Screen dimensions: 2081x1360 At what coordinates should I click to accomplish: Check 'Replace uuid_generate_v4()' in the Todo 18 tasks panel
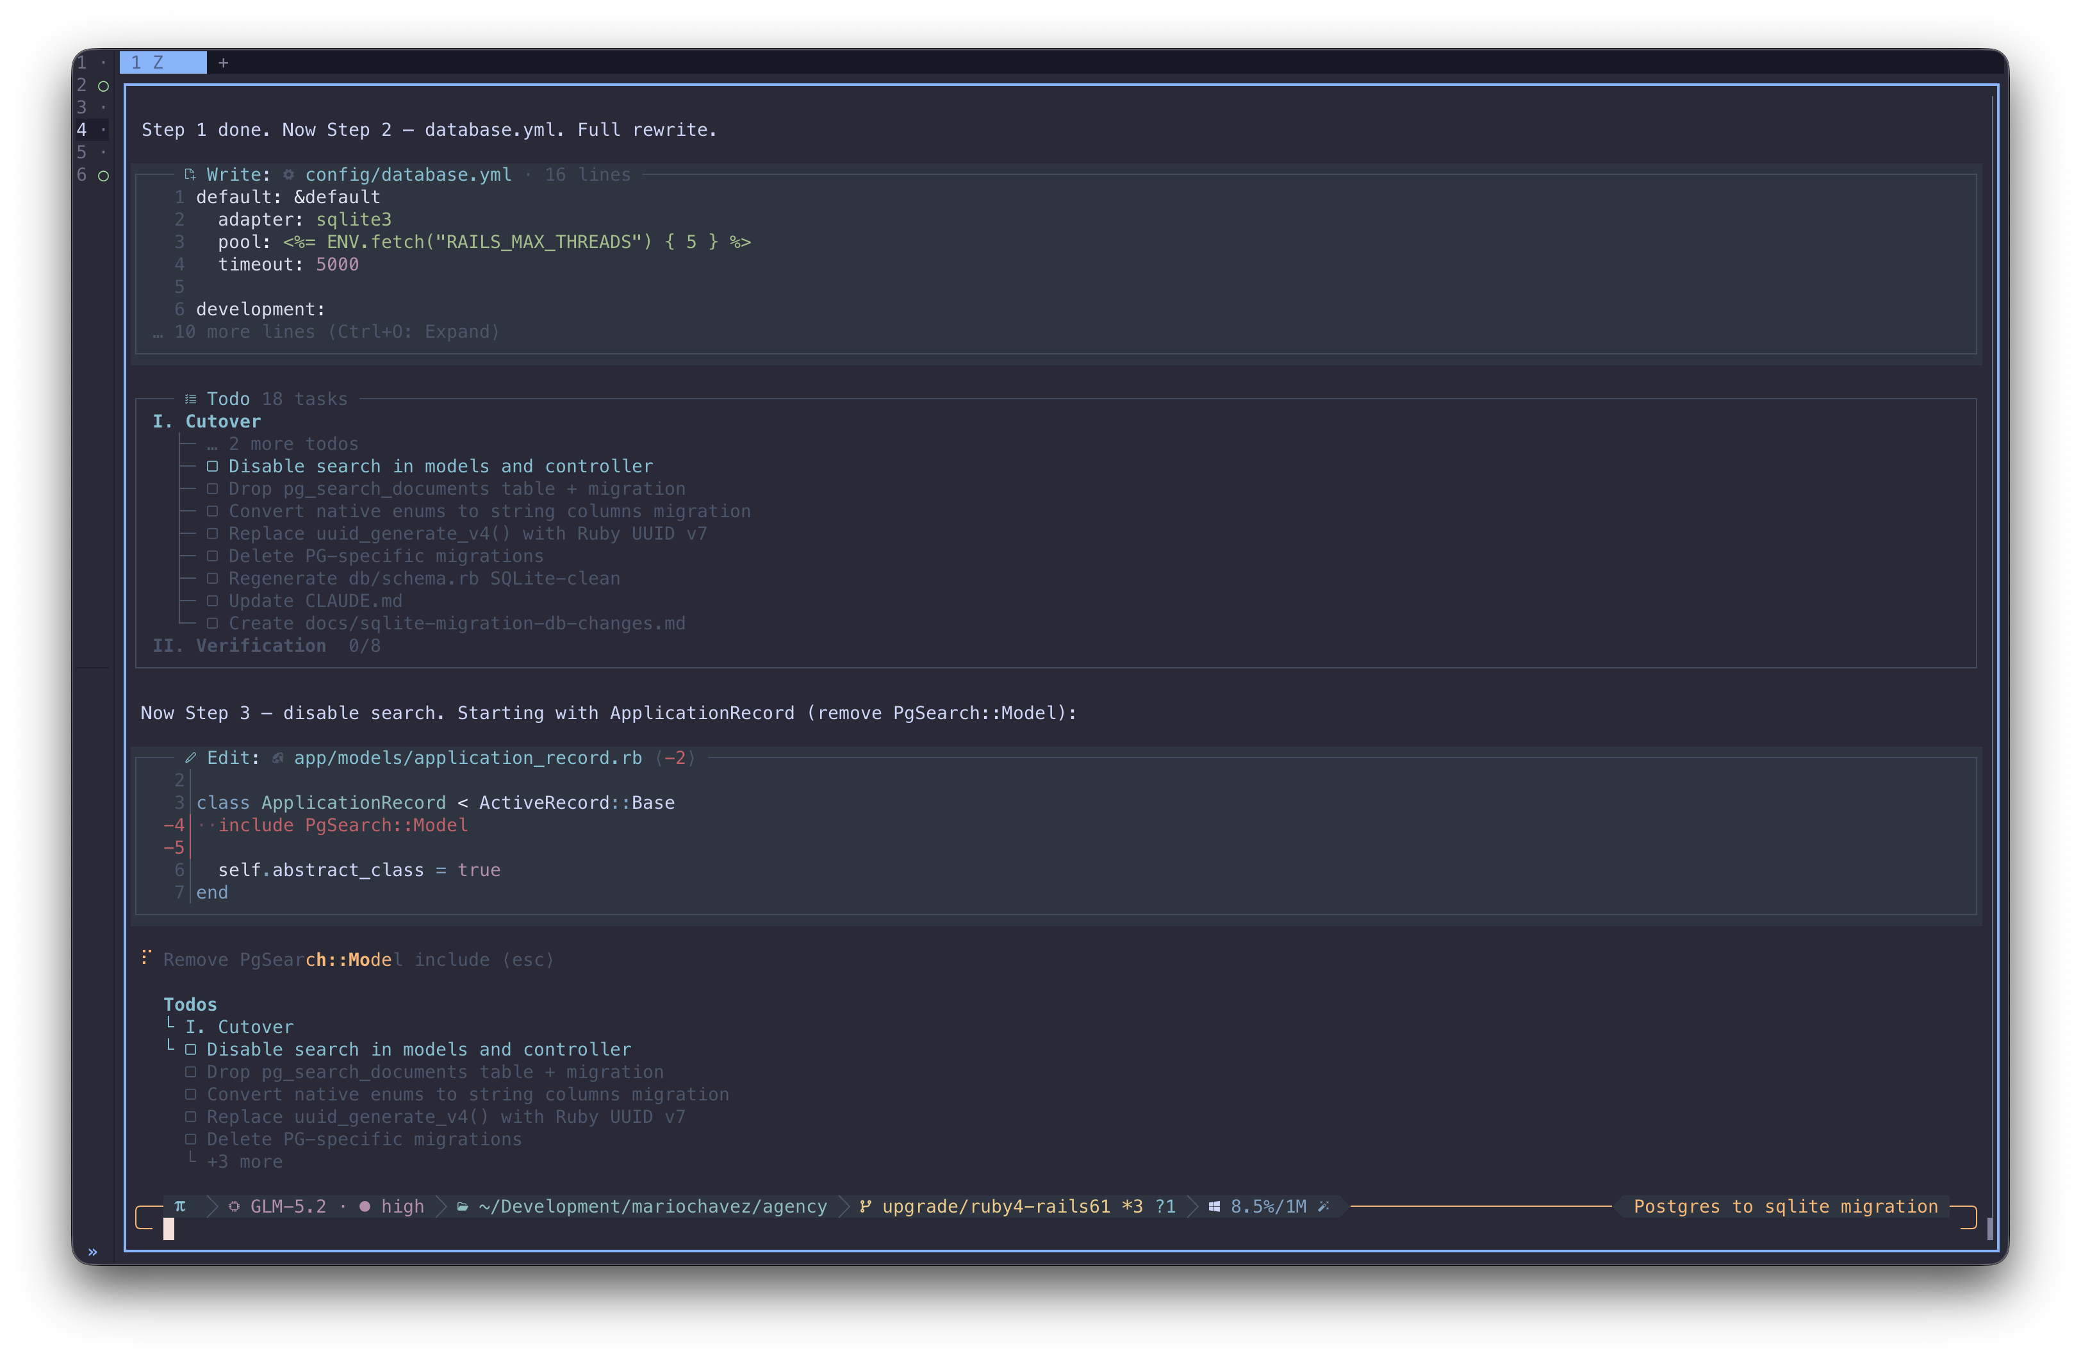point(213,533)
